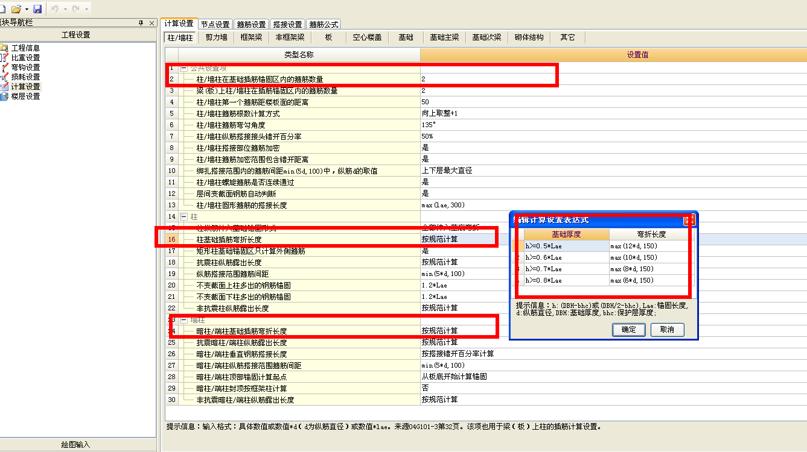Open 楼层设置 in the navigation tree
Viewport: 807px width, 452px height.
click(x=25, y=96)
